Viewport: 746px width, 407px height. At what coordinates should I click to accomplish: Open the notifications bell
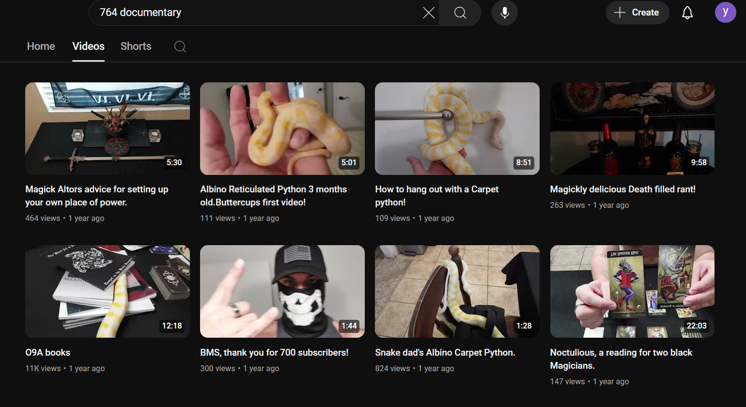pos(687,13)
